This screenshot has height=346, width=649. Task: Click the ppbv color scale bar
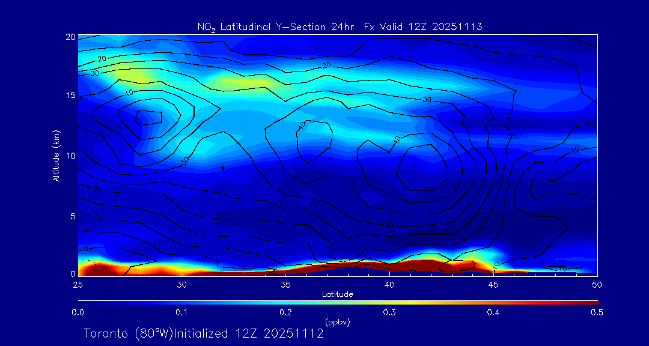pyautogui.click(x=338, y=303)
